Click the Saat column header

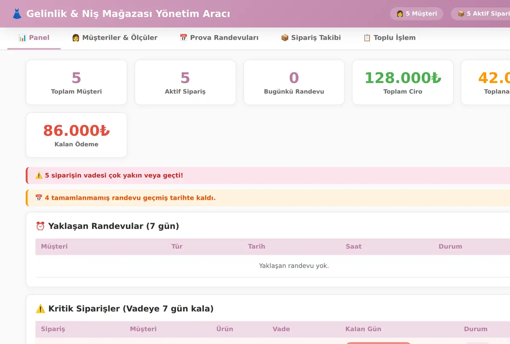pos(354,246)
